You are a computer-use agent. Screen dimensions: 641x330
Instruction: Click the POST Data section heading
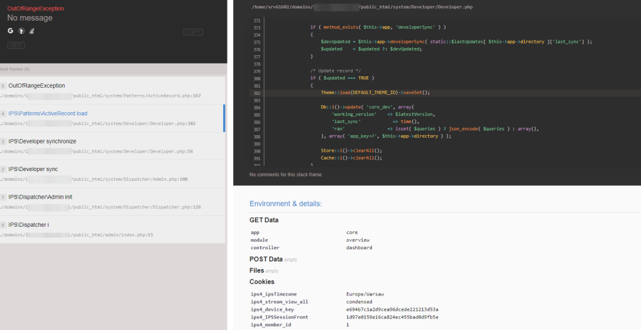point(266,259)
